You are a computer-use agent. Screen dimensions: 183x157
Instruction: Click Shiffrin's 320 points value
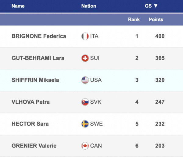click(x=160, y=80)
